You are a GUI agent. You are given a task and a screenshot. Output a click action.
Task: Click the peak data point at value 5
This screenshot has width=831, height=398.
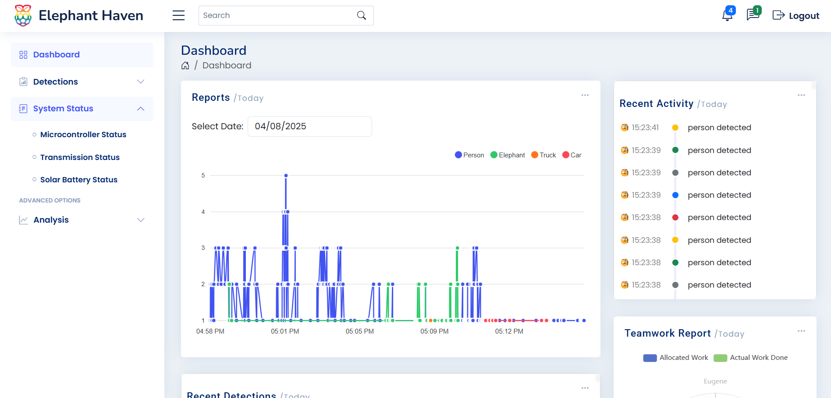coord(286,175)
